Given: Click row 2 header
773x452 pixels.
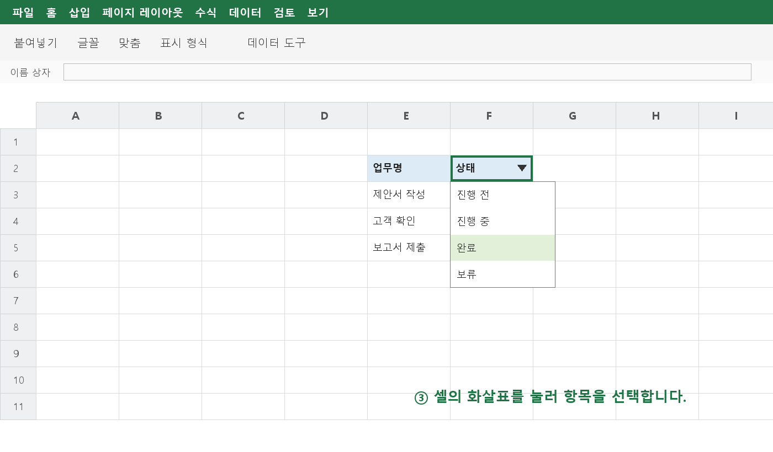Looking at the screenshot, I should coord(18,169).
